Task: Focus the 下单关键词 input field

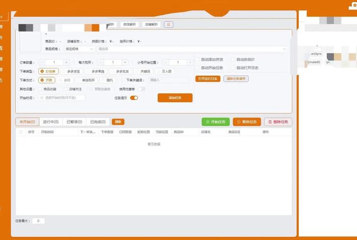Action: click(x=169, y=80)
